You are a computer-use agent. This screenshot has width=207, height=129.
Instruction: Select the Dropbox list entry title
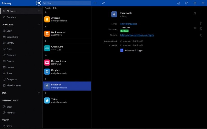pos(56,70)
